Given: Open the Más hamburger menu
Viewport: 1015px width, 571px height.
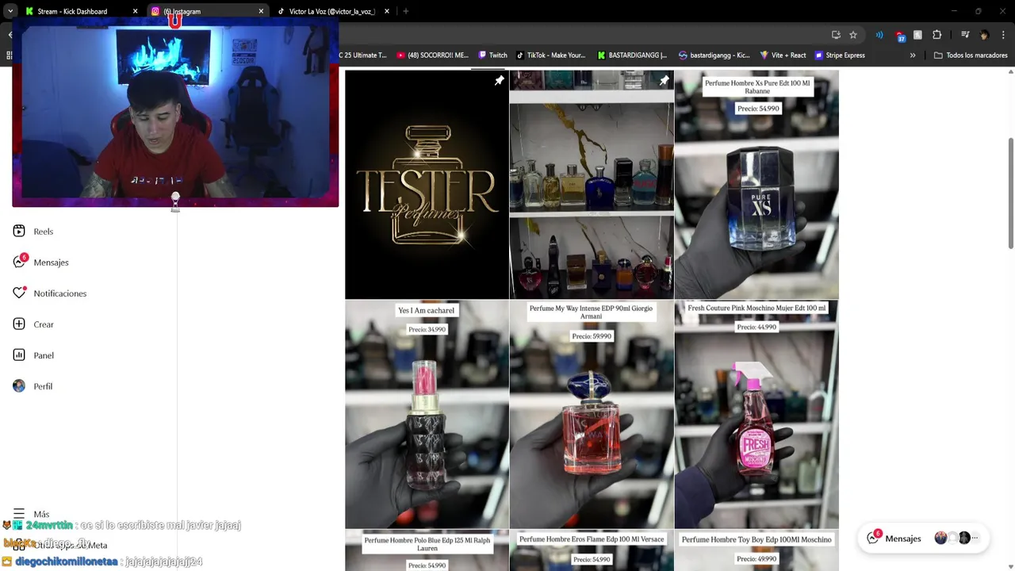Looking at the screenshot, I should [x=19, y=514].
